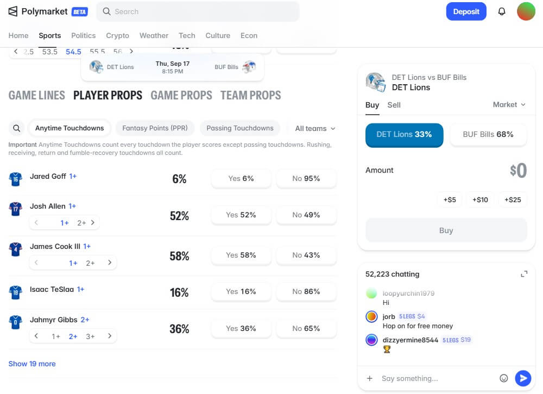This screenshot has height=394, width=543.
Task: Click the Show 19 more link
Action: tap(32, 364)
